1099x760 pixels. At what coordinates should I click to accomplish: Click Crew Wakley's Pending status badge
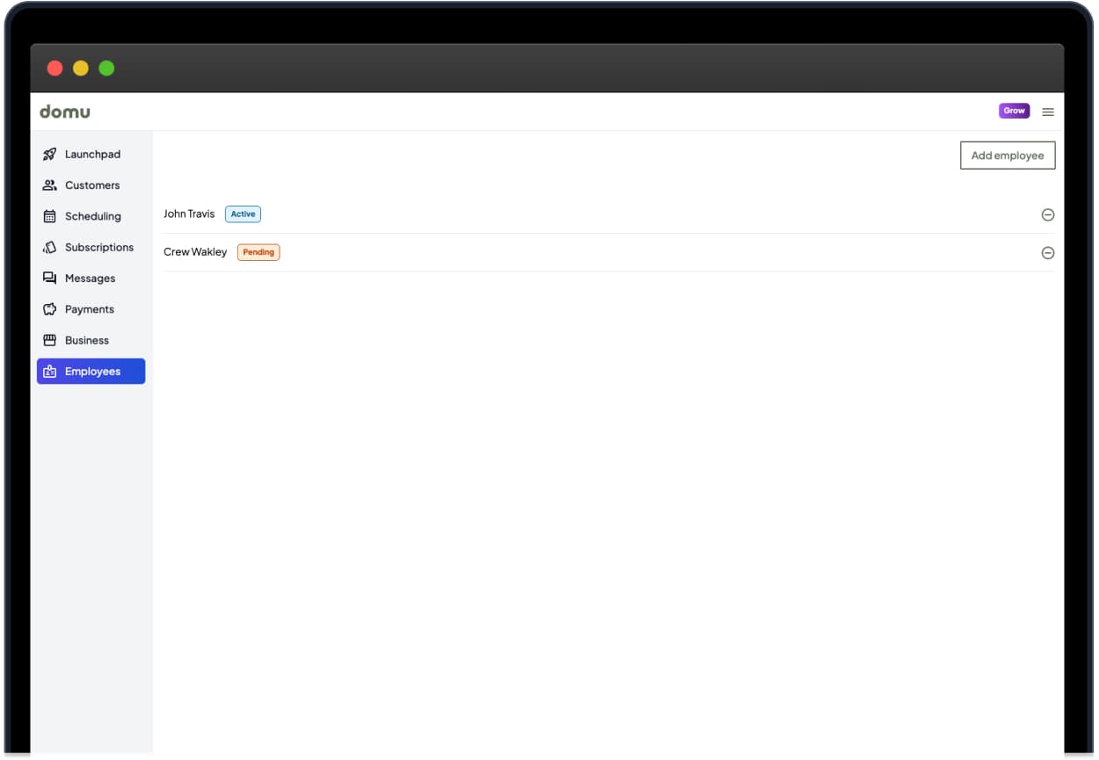[x=258, y=252]
